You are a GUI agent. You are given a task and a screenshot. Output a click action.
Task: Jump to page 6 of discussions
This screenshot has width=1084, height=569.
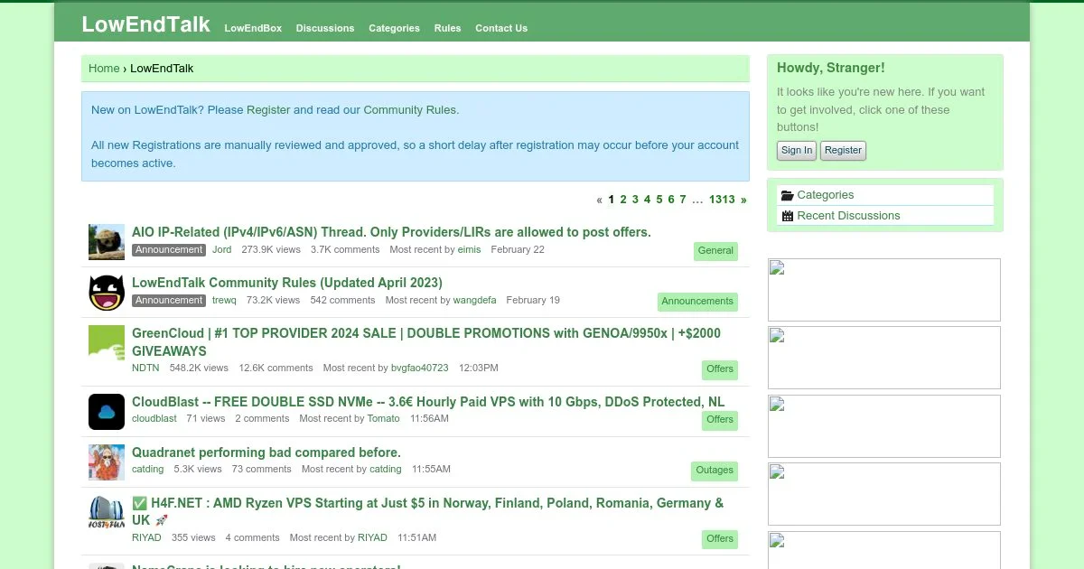click(x=671, y=200)
